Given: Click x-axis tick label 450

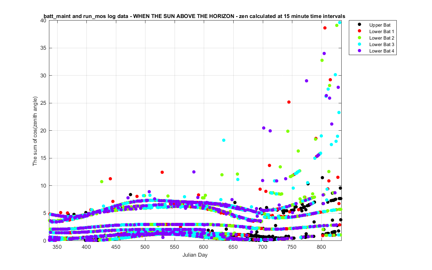Looking at the screenshot, I should click(x=116, y=247).
